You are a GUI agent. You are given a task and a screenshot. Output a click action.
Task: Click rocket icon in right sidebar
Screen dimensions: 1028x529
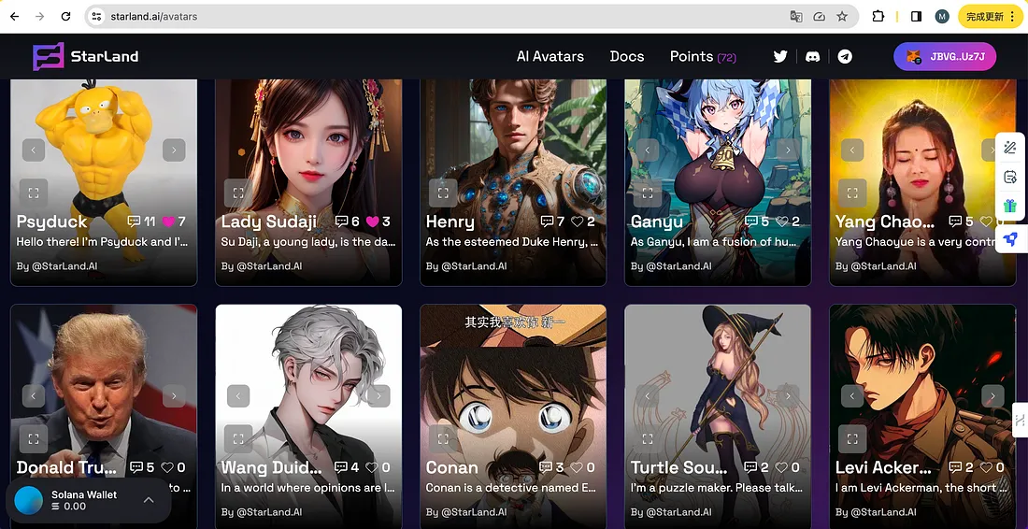tap(1010, 237)
